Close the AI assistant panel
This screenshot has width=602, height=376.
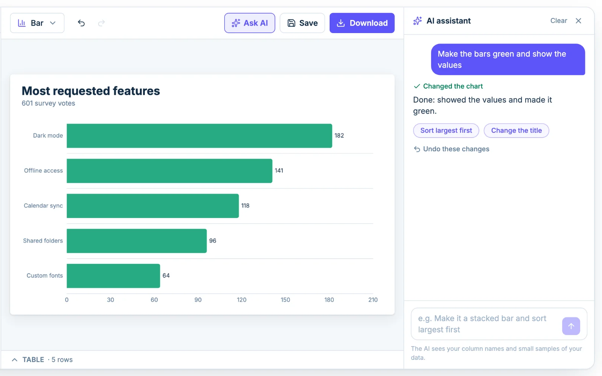pos(579,21)
